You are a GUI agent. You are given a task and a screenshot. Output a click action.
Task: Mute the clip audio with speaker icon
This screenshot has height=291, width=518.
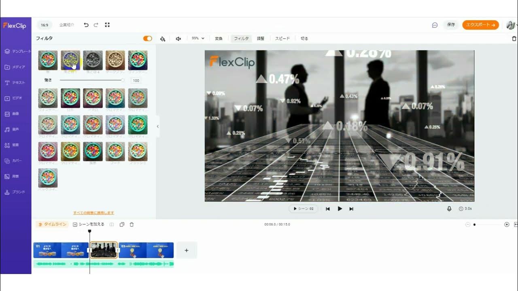pos(178,39)
